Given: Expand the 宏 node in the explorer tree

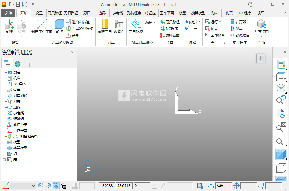Looking at the screenshot, I should pyautogui.click(x=4, y=160).
